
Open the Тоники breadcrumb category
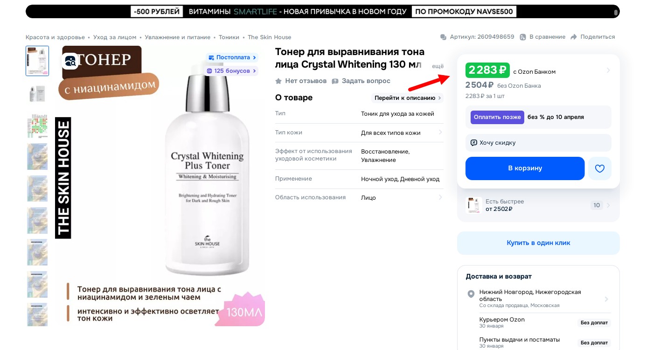click(229, 37)
